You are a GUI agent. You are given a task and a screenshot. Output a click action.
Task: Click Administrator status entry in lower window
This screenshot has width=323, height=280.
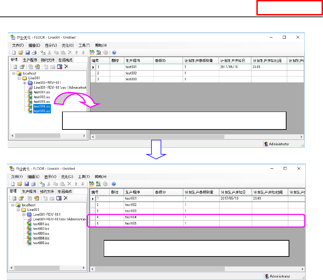277,276
